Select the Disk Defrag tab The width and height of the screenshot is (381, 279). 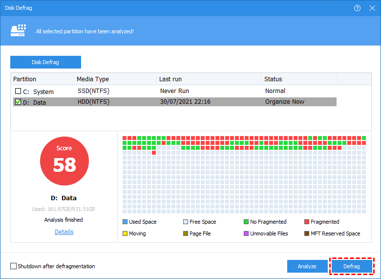pos(45,62)
